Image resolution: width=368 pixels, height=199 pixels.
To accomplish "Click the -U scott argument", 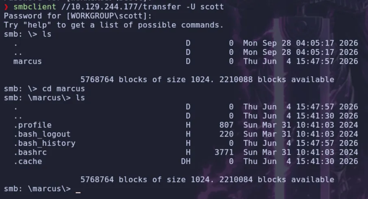I will [x=205, y=7].
